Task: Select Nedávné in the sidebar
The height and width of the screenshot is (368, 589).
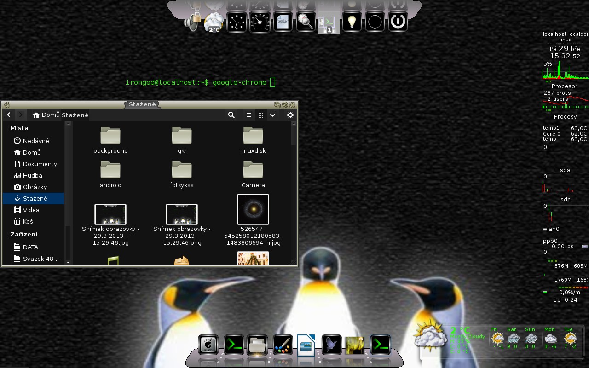Action: pyautogui.click(x=33, y=141)
